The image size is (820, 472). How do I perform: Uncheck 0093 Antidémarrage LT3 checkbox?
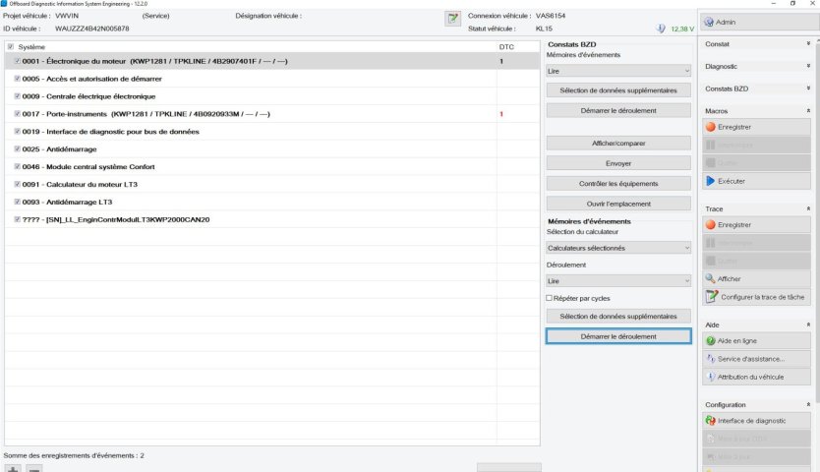point(18,202)
